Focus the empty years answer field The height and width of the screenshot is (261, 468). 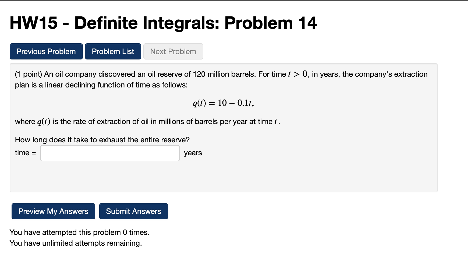pyautogui.click(x=109, y=153)
